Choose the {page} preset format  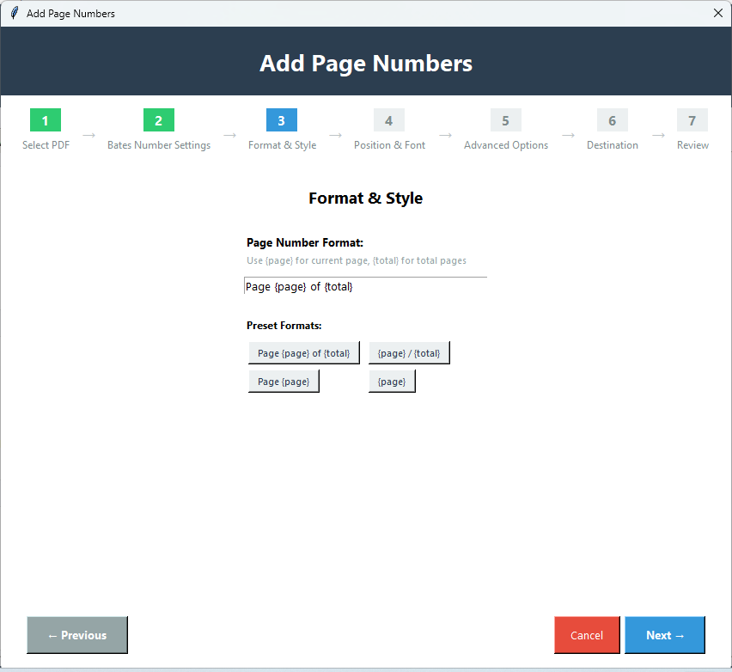tap(392, 381)
